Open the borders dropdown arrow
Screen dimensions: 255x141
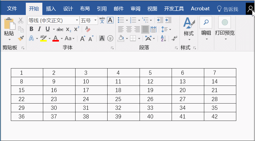[x=139, y=39]
